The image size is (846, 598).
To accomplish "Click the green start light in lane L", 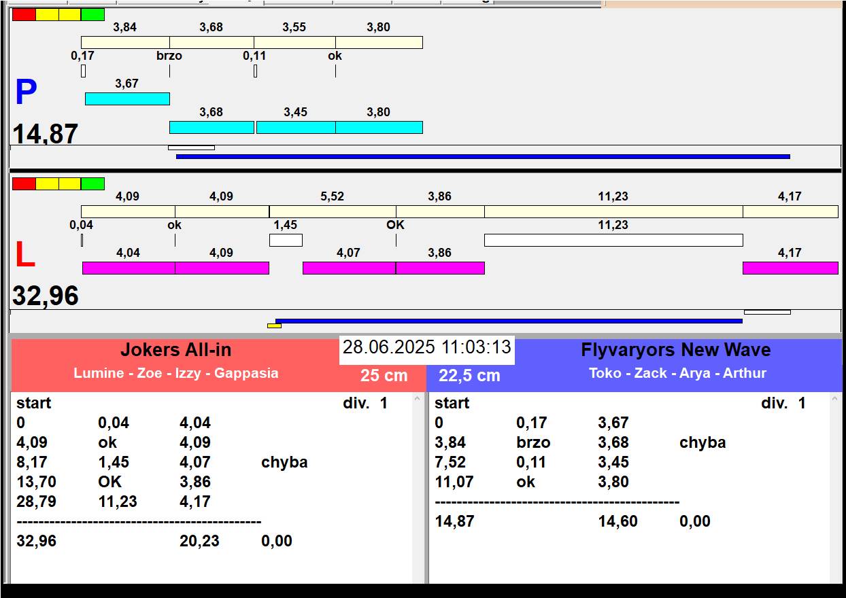I will click(x=92, y=183).
